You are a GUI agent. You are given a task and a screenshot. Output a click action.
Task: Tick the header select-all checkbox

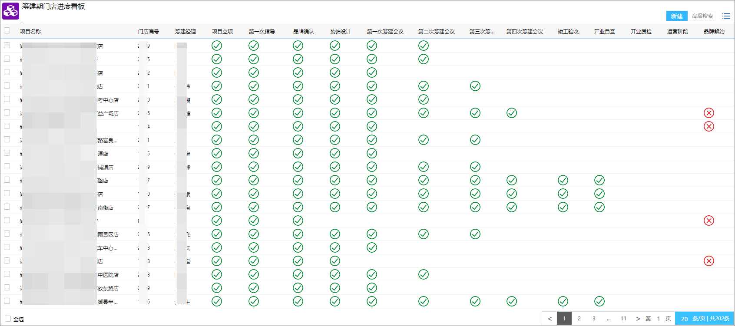[x=7, y=30]
